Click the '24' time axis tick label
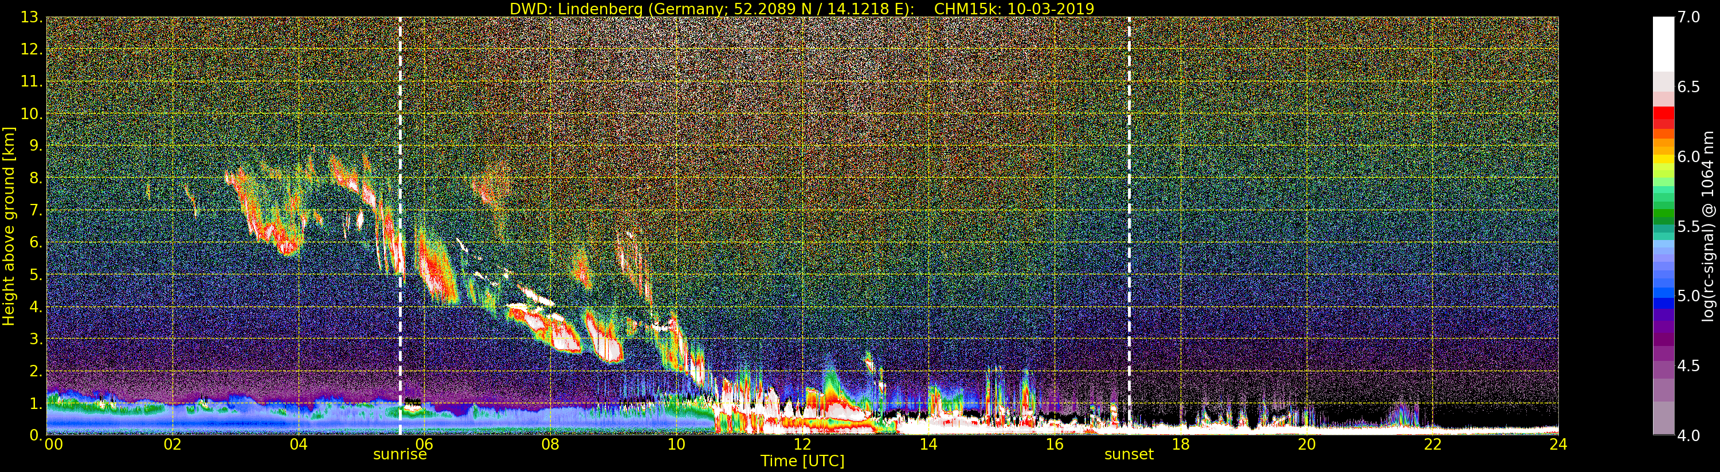This screenshot has width=1720, height=472. coord(1558,445)
